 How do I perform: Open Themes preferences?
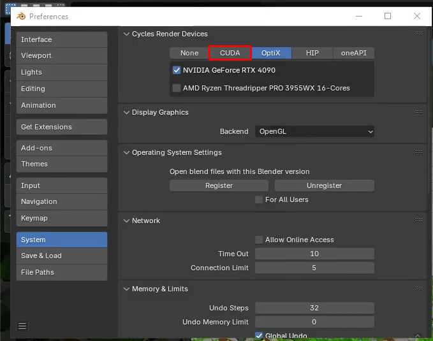62,164
